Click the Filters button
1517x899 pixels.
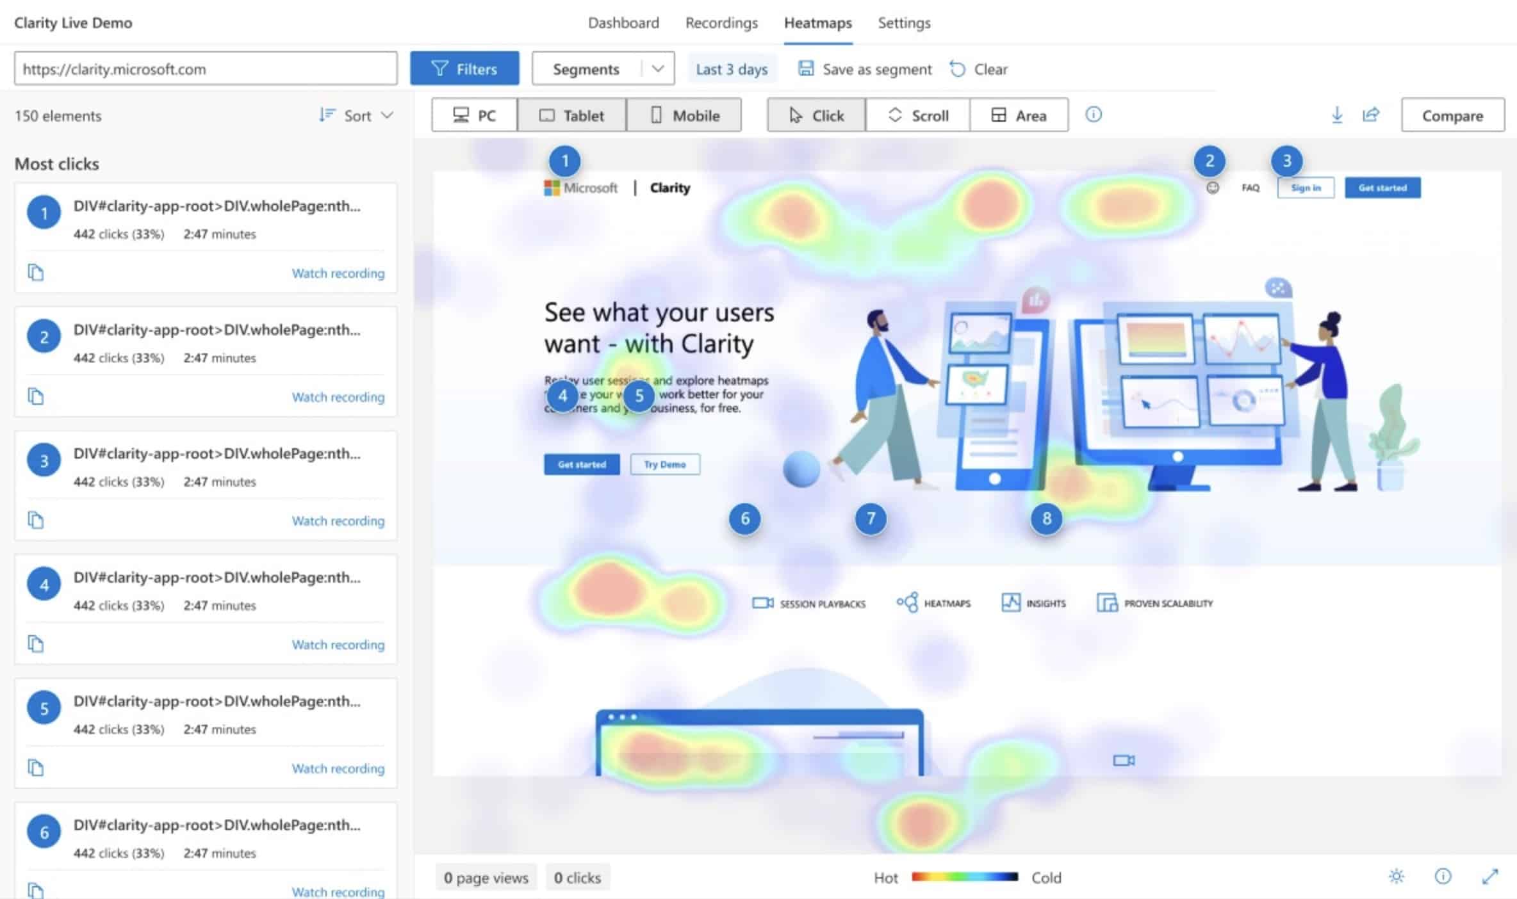(x=464, y=69)
